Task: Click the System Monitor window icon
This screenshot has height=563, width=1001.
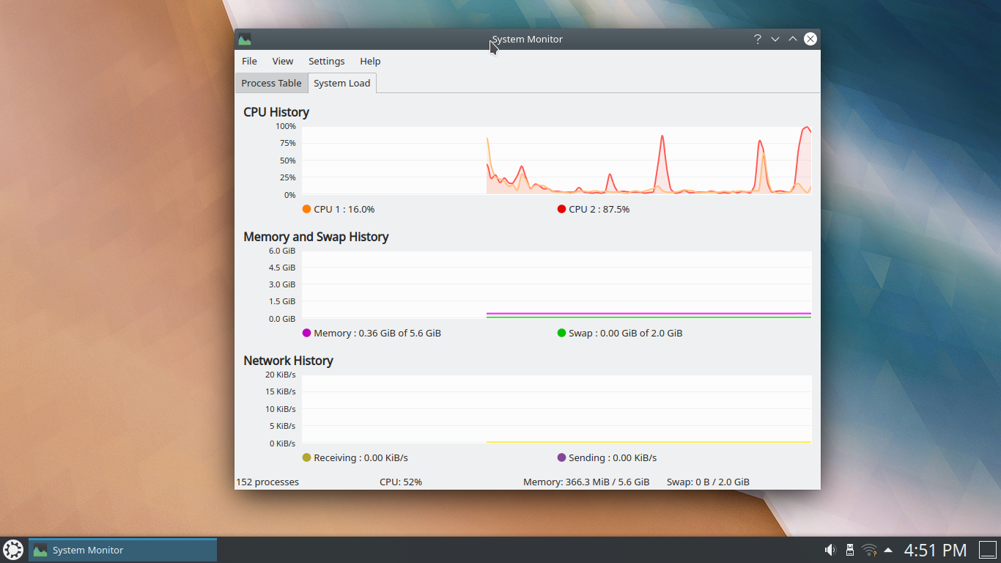Action: (x=244, y=39)
